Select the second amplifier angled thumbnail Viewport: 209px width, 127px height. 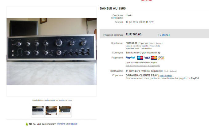(x=51, y=110)
